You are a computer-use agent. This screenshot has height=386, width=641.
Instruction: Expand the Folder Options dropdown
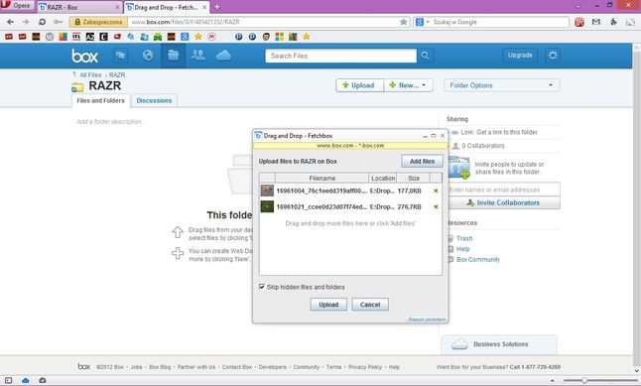502,85
